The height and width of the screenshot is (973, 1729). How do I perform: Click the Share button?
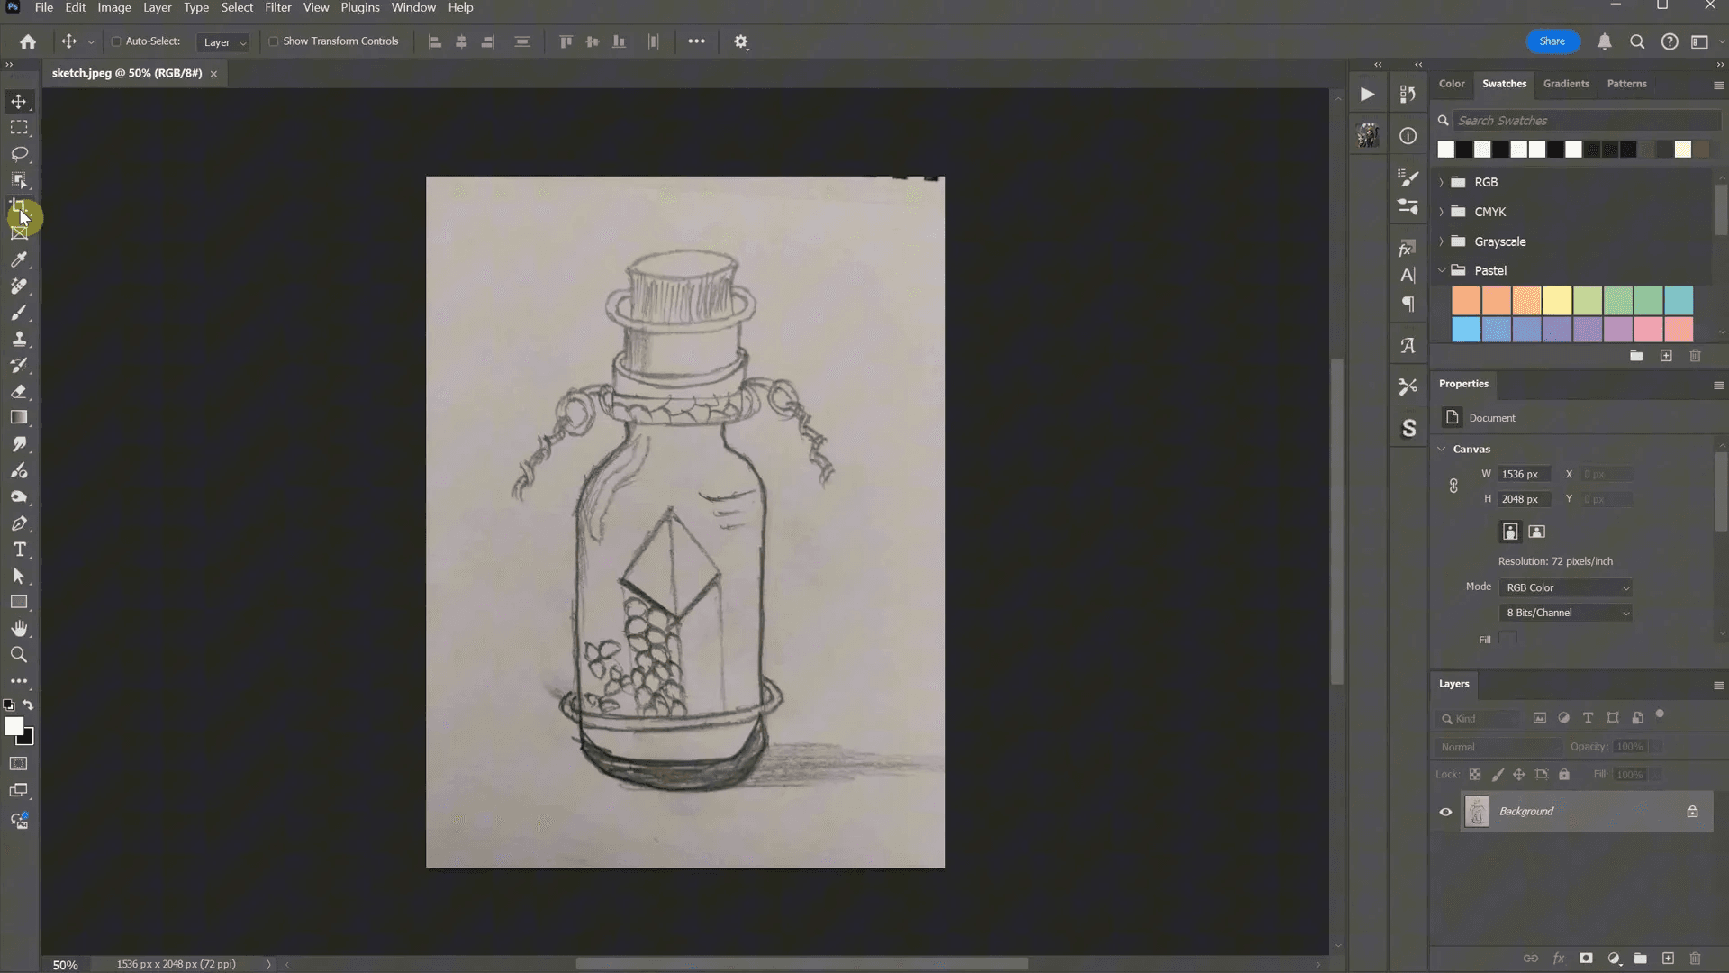point(1552,41)
